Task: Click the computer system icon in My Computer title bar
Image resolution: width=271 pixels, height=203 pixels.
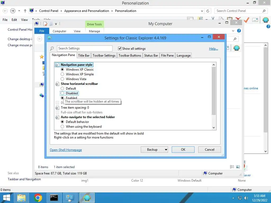Action: click(x=37, y=24)
